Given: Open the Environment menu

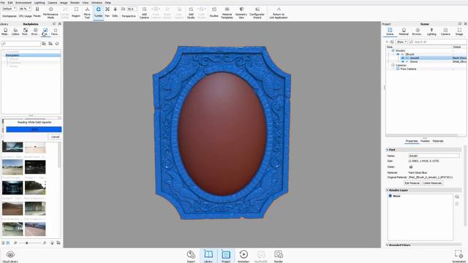Looking at the screenshot, I should tap(23, 2).
